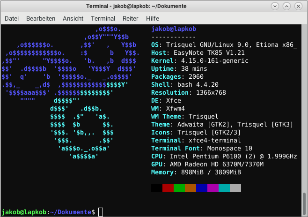Click the Host line EasyNote TK85
This screenshot has height=217, width=308.
click(x=198, y=52)
